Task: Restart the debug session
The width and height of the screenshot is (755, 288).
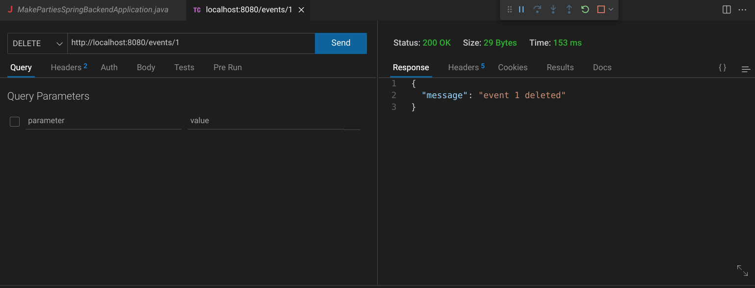Action: 585,9
